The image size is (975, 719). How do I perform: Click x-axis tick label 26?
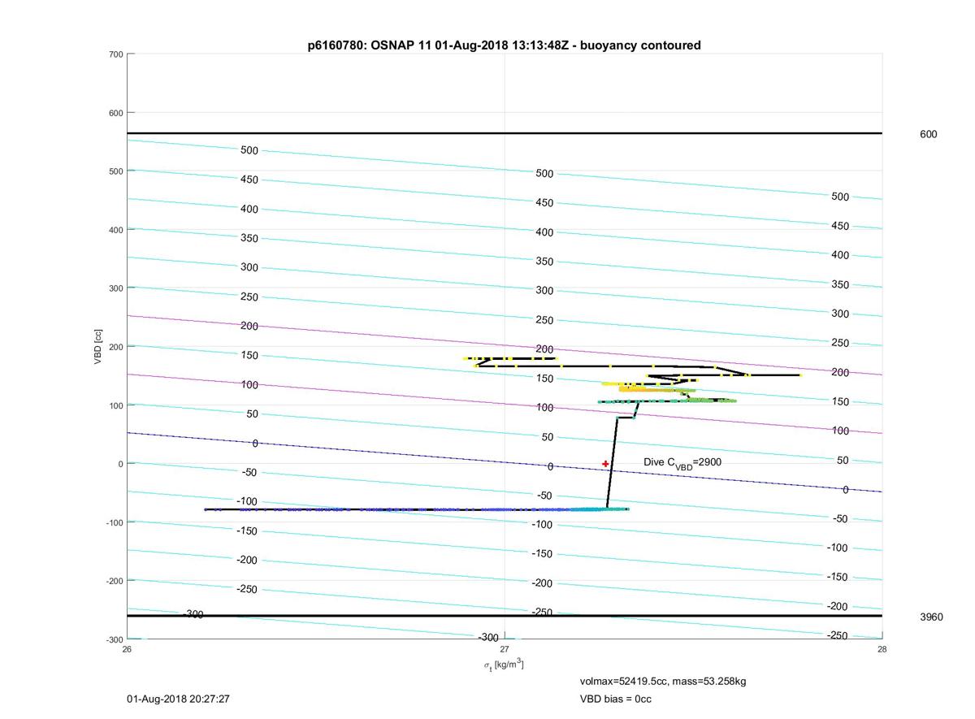coord(127,649)
